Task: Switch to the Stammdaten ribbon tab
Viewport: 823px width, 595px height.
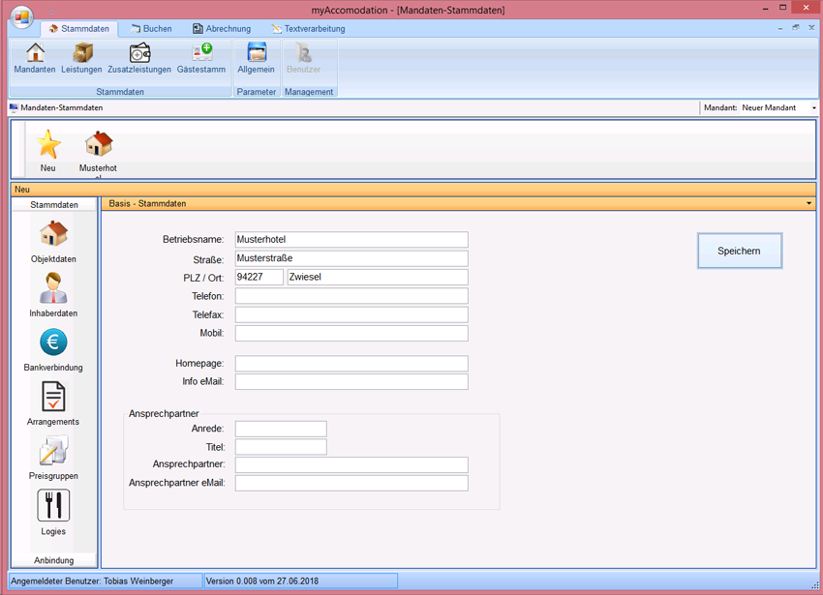Action: click(79, 29)
